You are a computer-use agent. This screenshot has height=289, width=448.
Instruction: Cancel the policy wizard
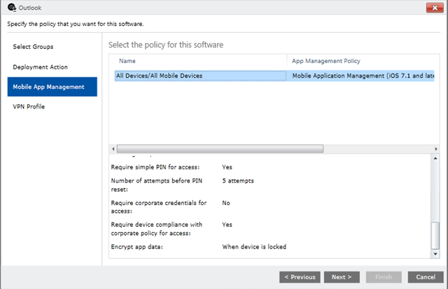pyautogui.click(x=426, y=277)
